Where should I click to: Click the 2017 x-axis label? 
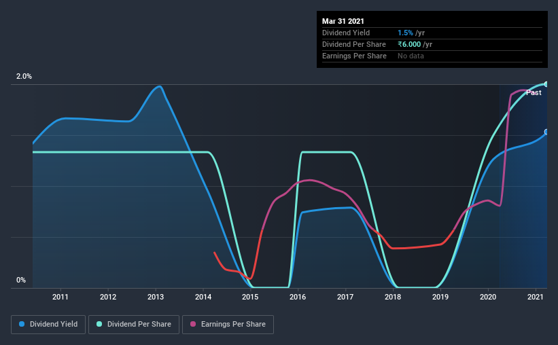[x=345, y=297]
